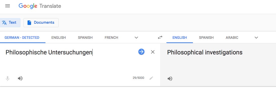Image resolution: width=276 pixels, height=96 pixels.
Task: Activate the microphone voice input
Action: pos(8,78)
